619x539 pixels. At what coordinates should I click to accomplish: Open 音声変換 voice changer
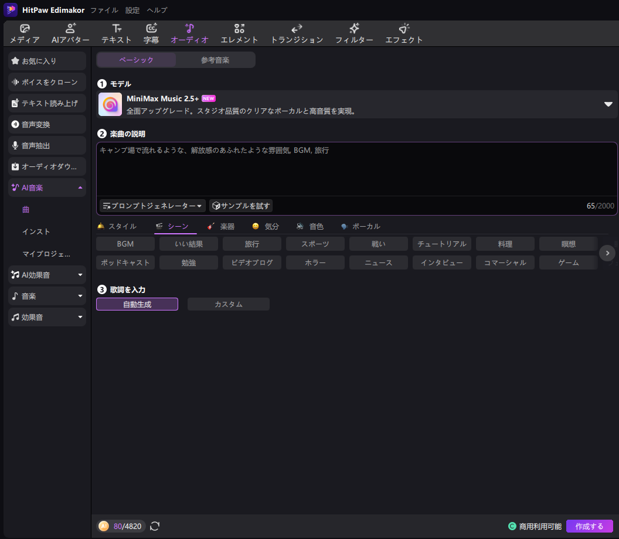(47, 124)
